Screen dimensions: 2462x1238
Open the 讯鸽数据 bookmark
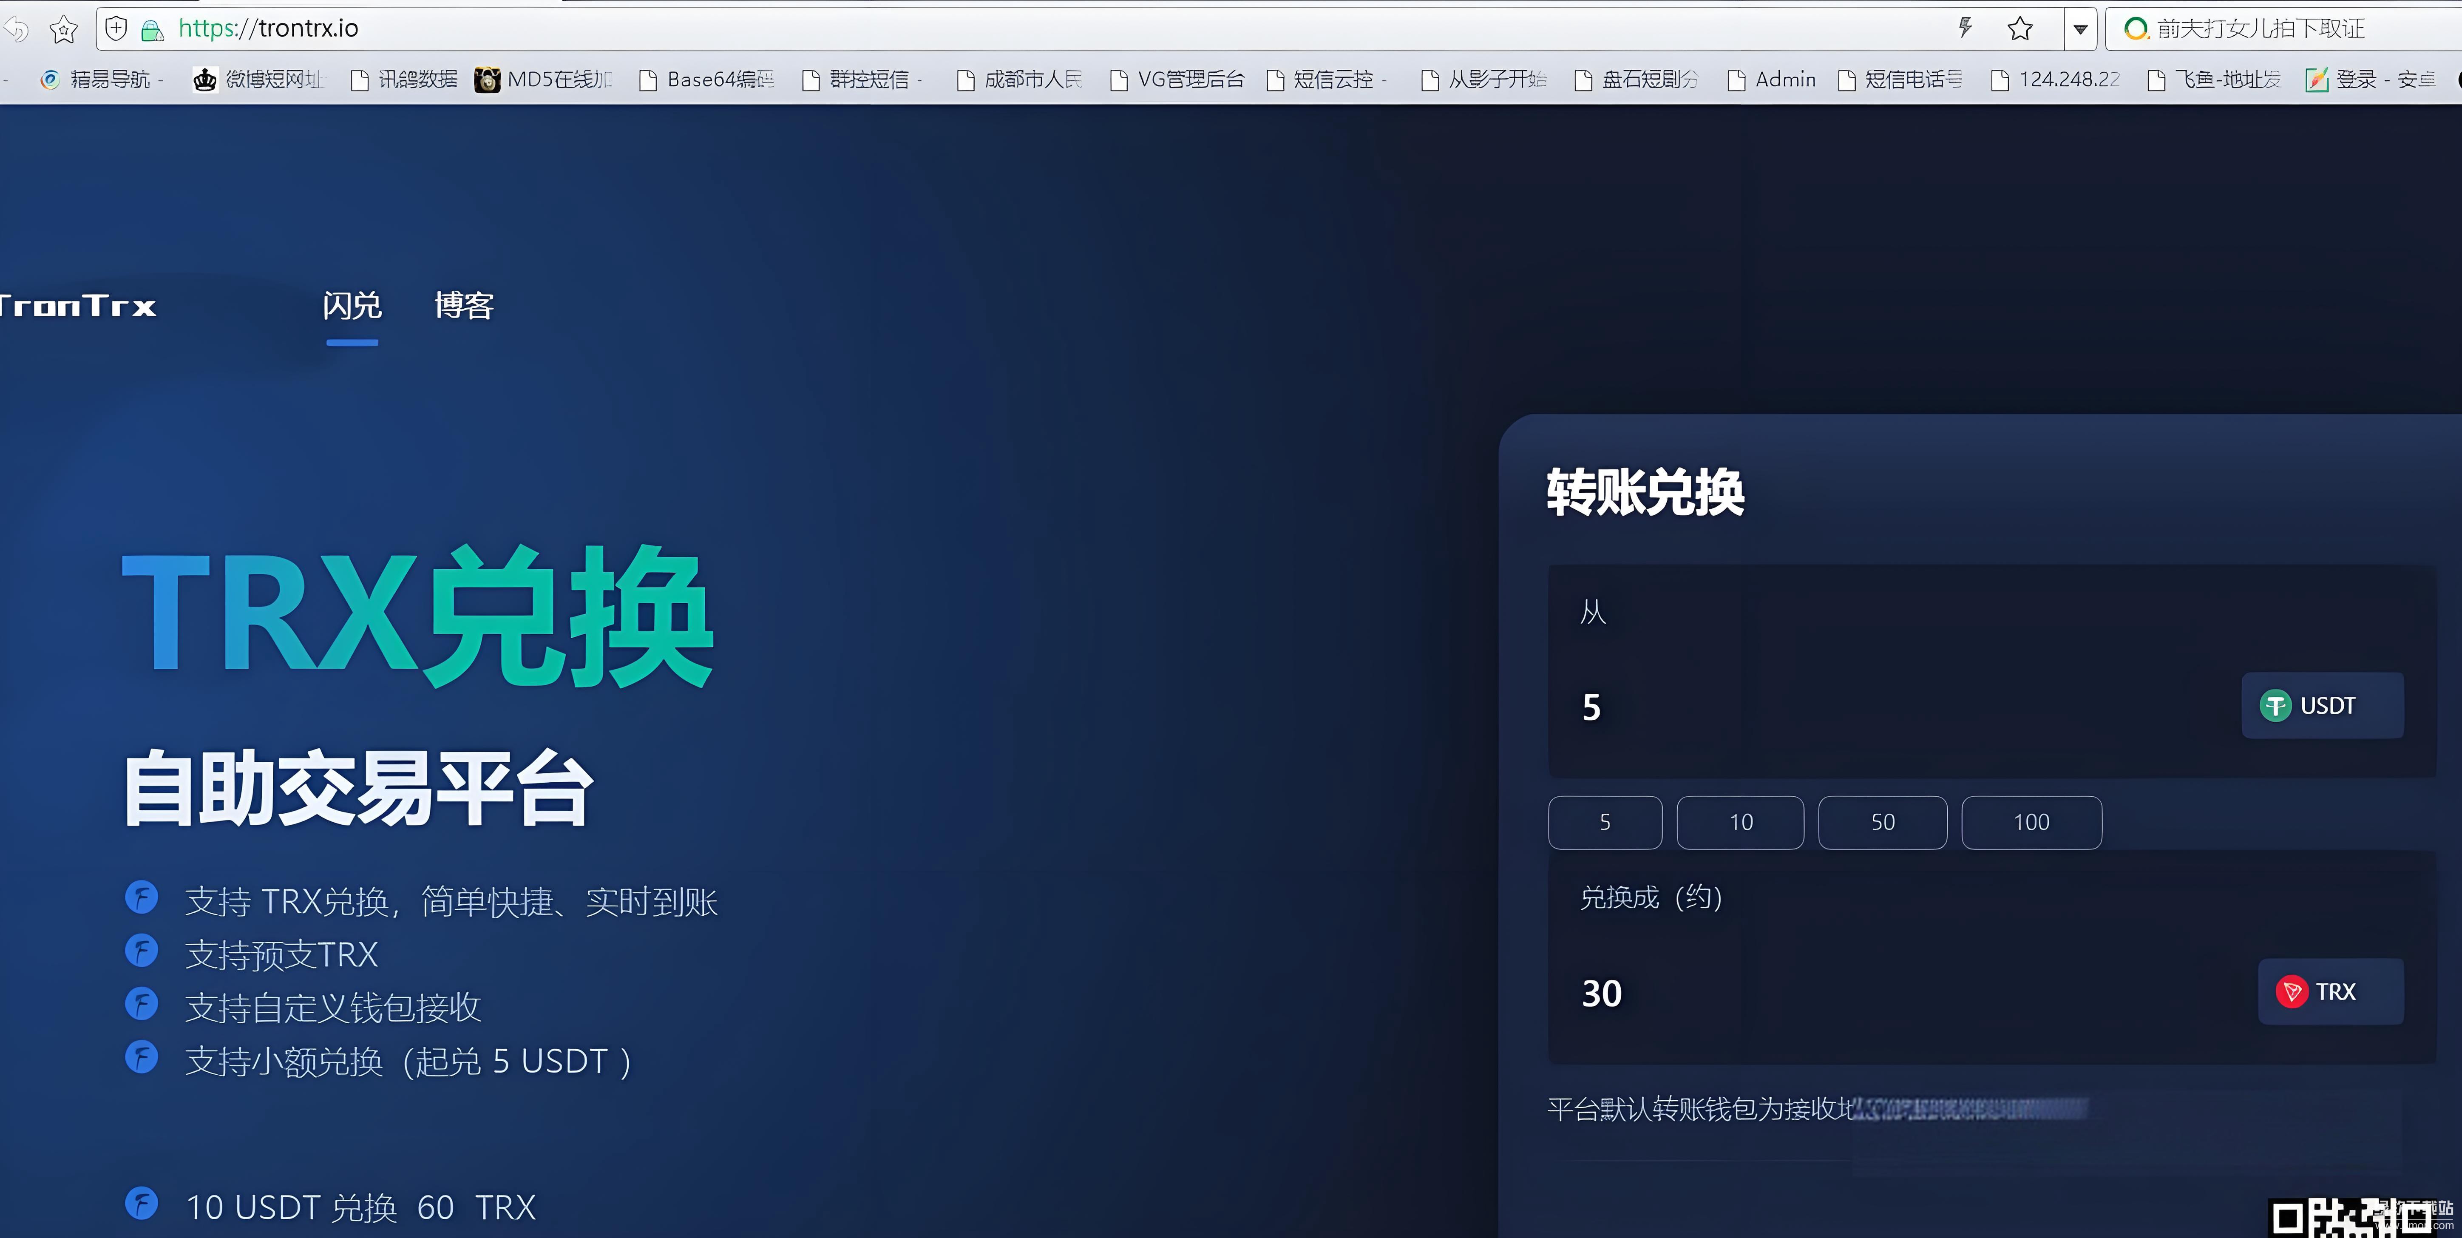(403, 80)
